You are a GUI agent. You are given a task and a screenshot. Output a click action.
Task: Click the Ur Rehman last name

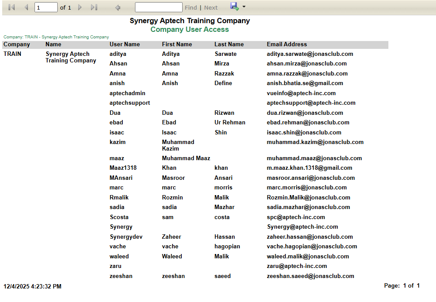tap(230, 123)
